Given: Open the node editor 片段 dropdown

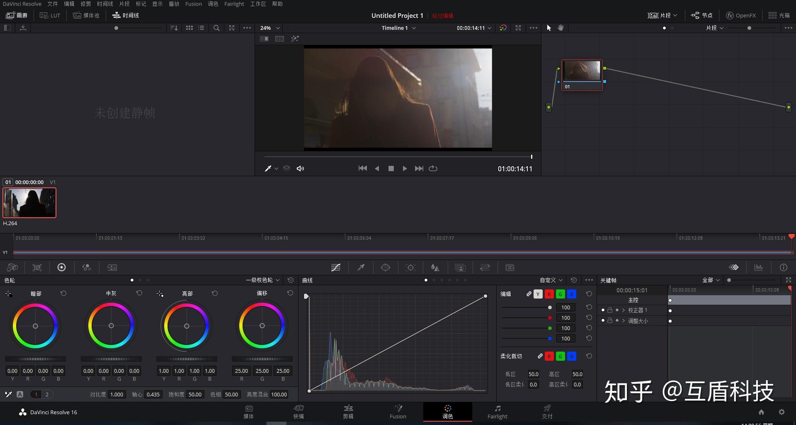Looking at the screenshot, I should coord(715,28).
